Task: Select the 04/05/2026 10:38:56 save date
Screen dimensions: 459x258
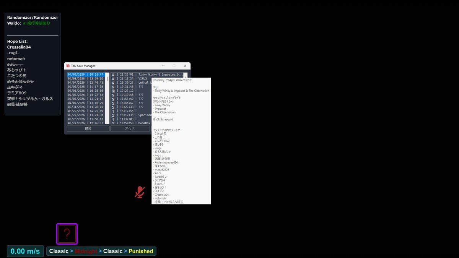Action: (x=86, y=91)
